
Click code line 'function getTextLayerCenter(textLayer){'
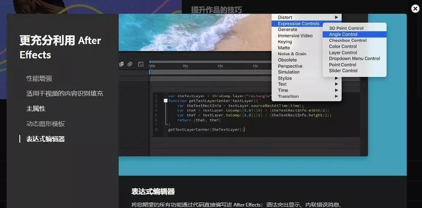tap(213, 101)
